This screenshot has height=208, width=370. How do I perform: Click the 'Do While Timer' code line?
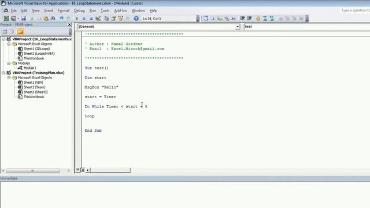[x=116, y=106]
